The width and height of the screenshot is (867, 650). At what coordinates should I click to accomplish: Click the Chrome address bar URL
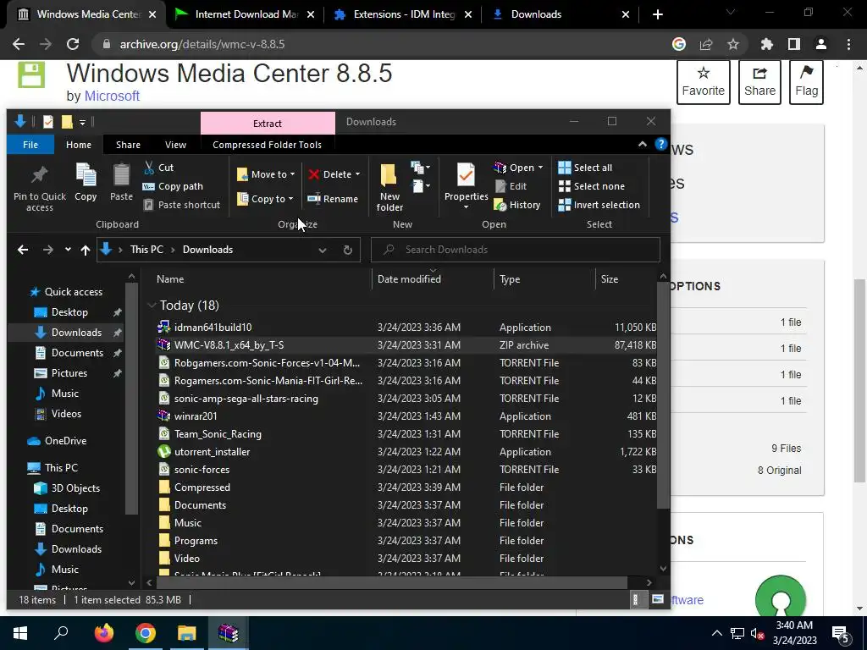(x=202, y=44)
